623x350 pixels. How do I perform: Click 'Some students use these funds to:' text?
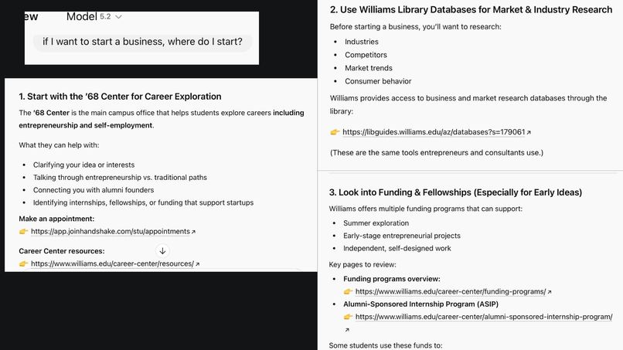pyautogui.click(x=386, y=345)
